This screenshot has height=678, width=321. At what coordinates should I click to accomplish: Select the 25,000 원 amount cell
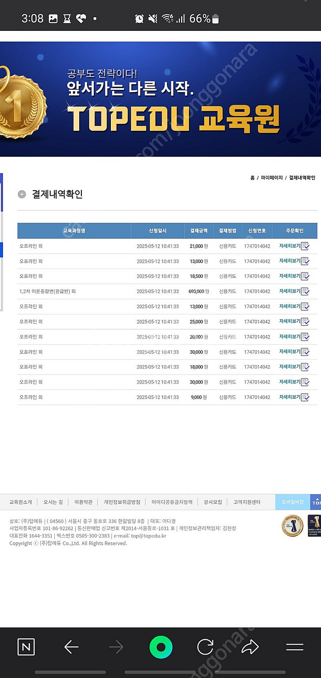(x=199, y=322)
